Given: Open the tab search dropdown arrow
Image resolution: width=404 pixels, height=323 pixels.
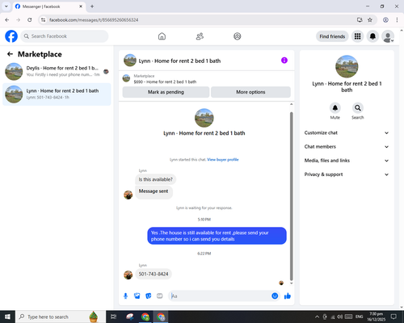Looking at the screenshot, I should coord(6,6).
